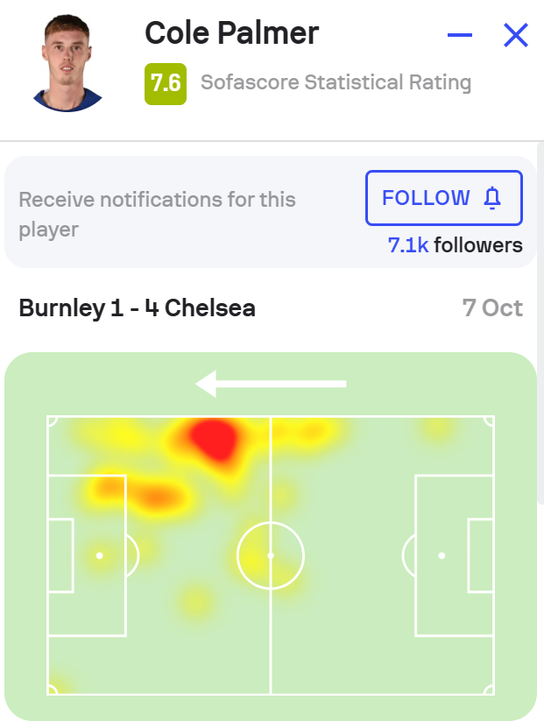The image size is (544, 721).
Task: Click the bell icon in the Follow button
Action: pos(492,199)
